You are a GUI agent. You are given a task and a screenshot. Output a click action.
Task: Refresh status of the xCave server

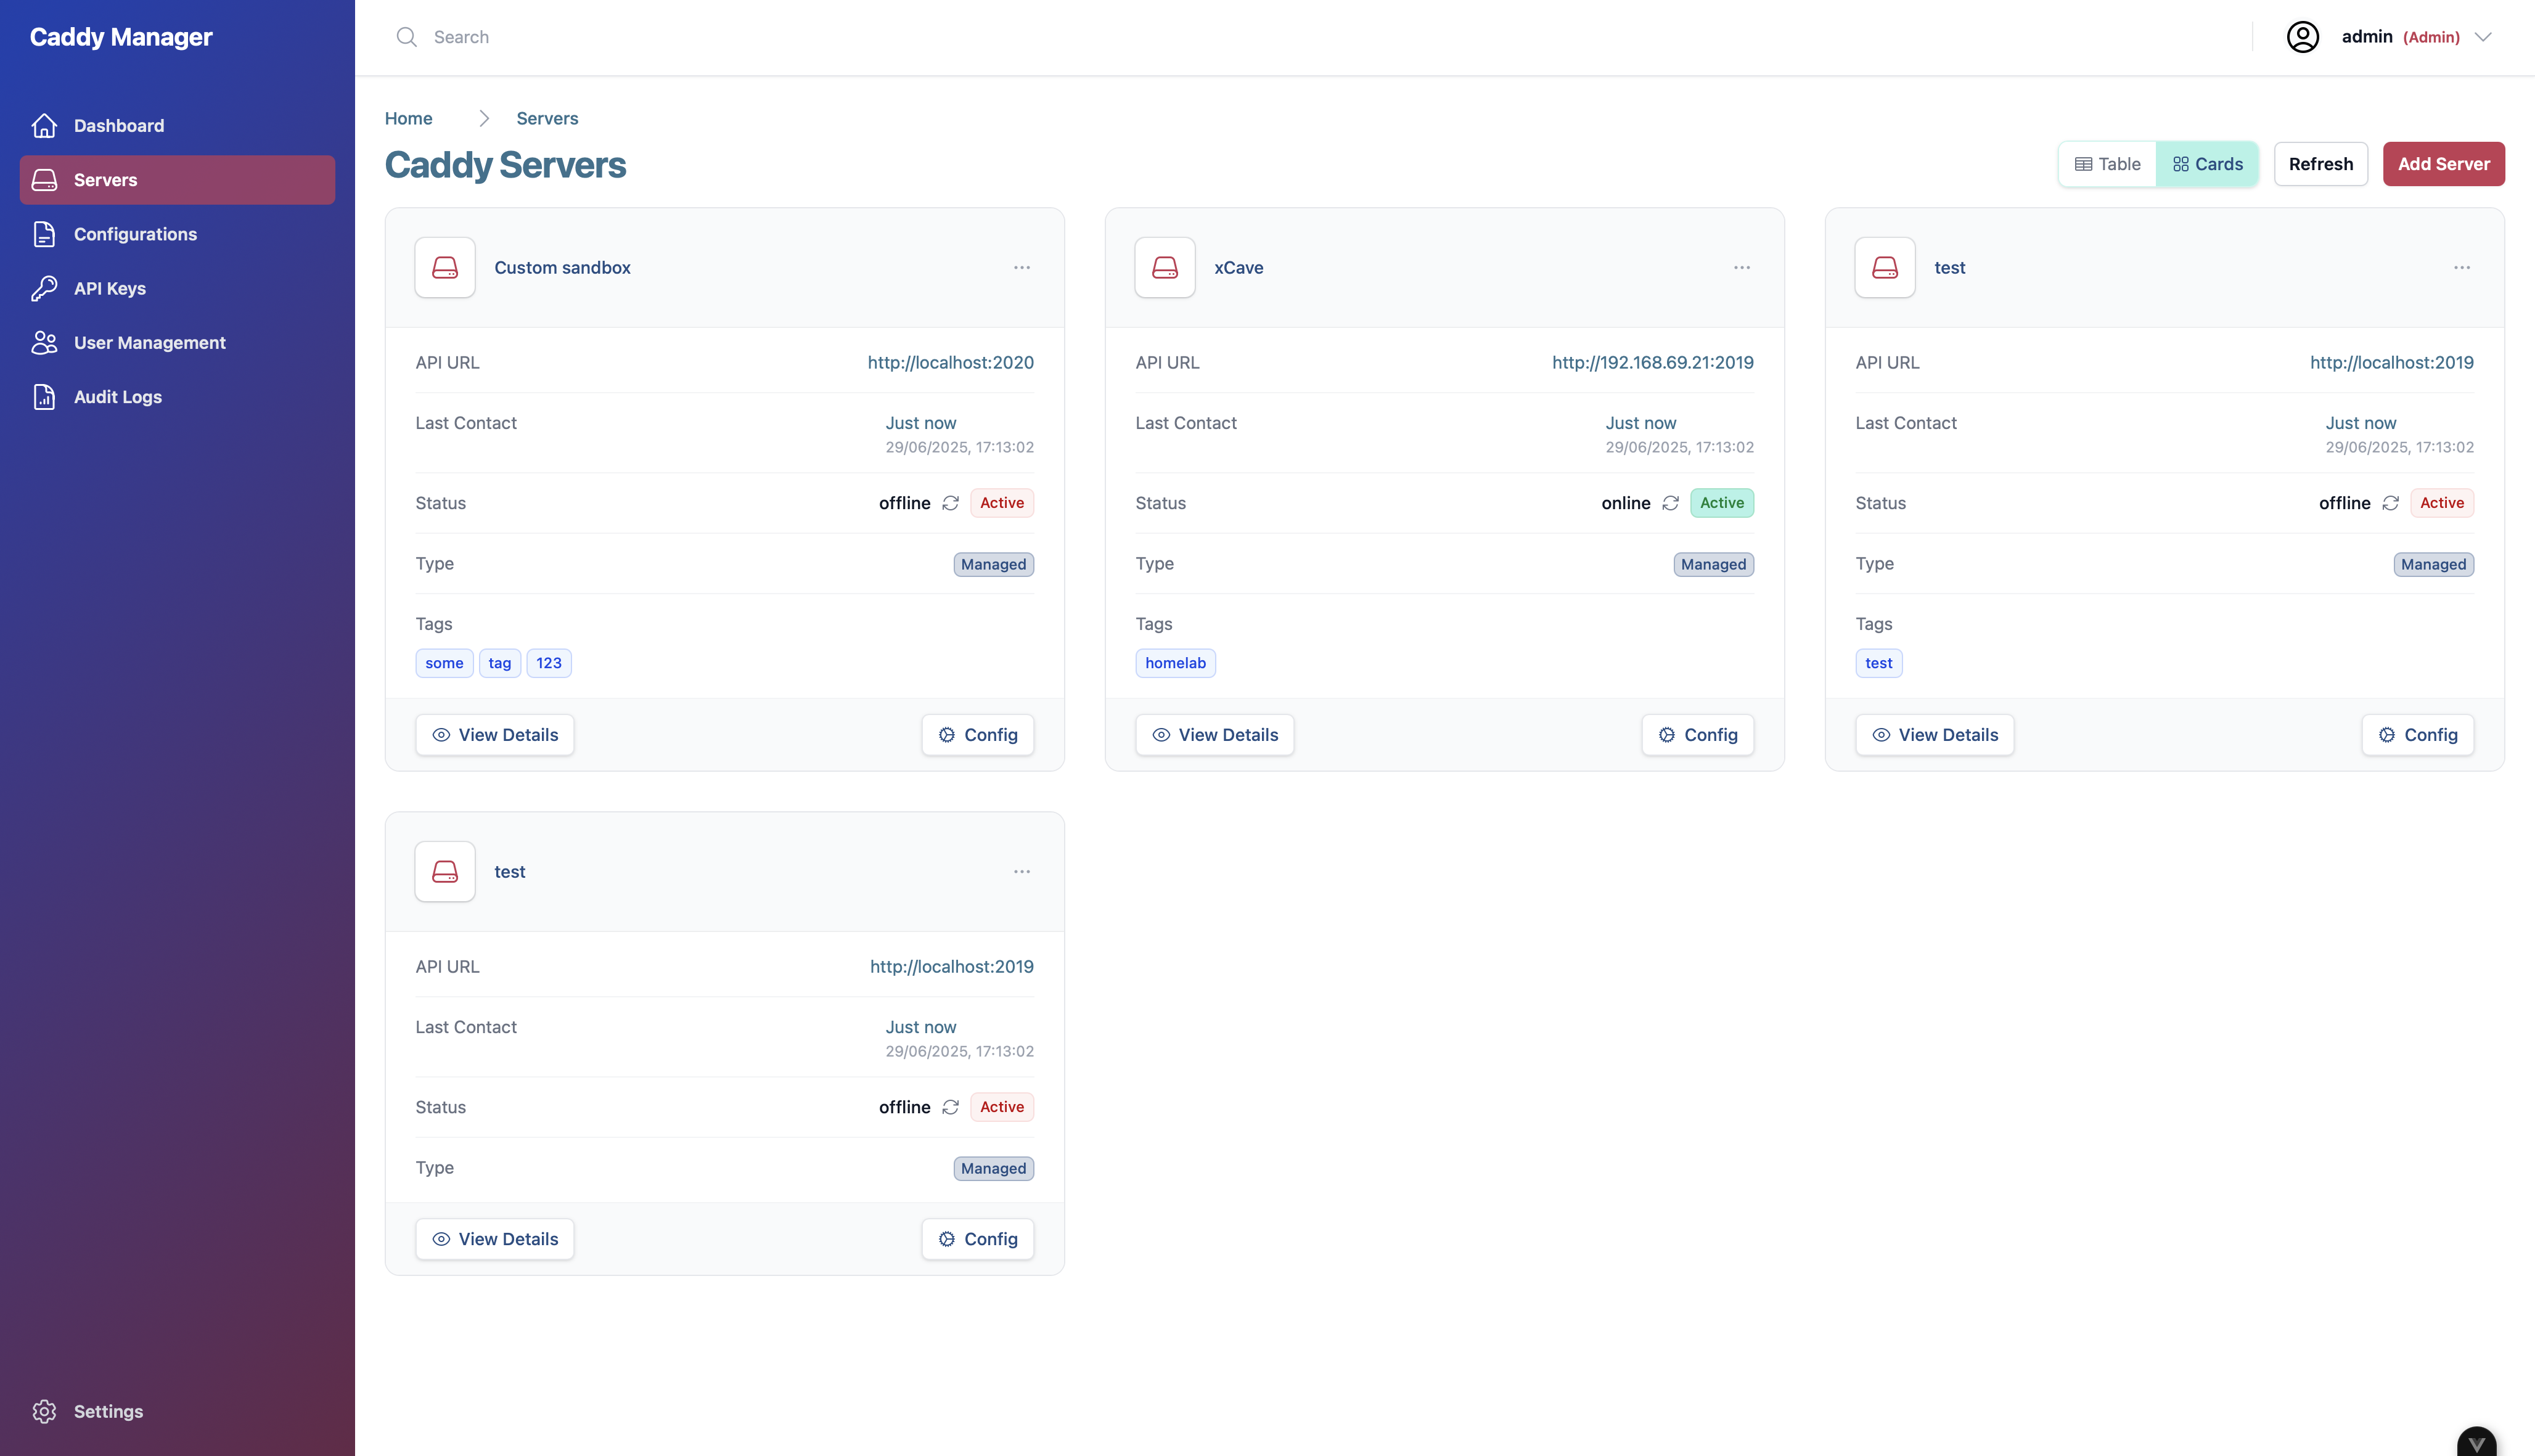point(1670,503)
